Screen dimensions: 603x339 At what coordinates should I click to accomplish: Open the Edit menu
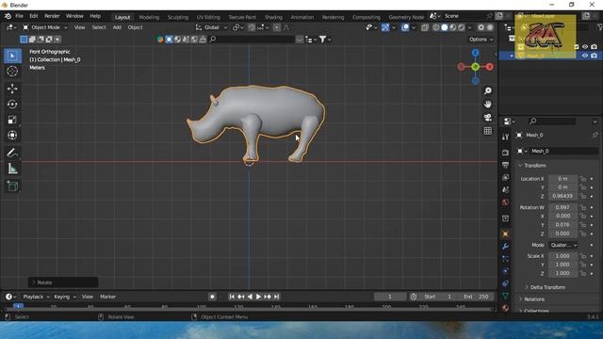pyautogui.click(x=34, y=16)
